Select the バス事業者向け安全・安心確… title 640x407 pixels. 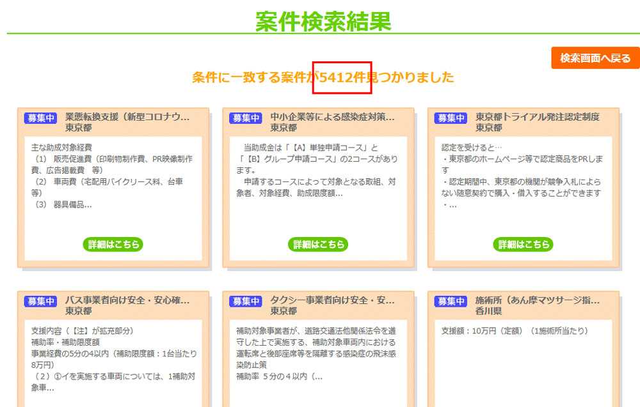tap(127, 300)
